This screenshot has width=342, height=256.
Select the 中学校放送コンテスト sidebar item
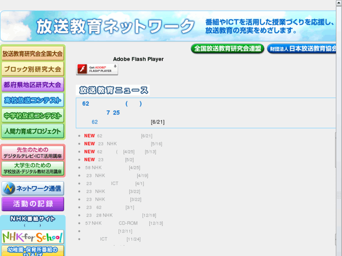click(x=33, y=116)
